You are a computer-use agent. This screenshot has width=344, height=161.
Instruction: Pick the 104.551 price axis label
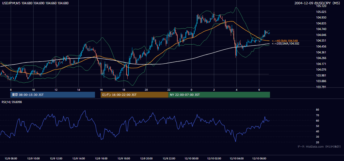[321, 41]
